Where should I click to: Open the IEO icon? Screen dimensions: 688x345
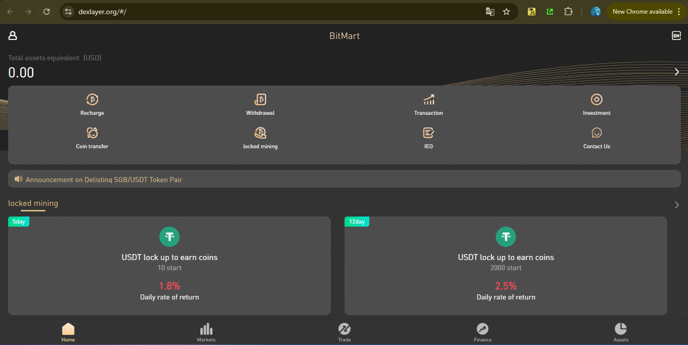point(428,133)
